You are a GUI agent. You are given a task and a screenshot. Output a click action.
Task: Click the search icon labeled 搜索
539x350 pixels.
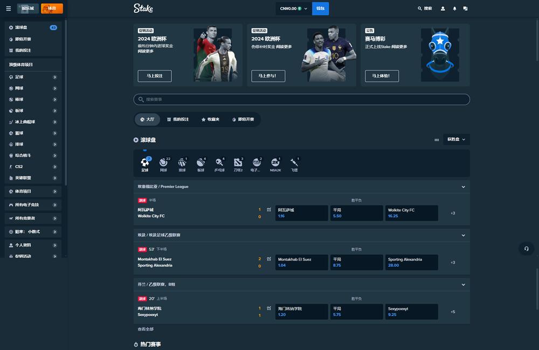(x=425, y=9)
